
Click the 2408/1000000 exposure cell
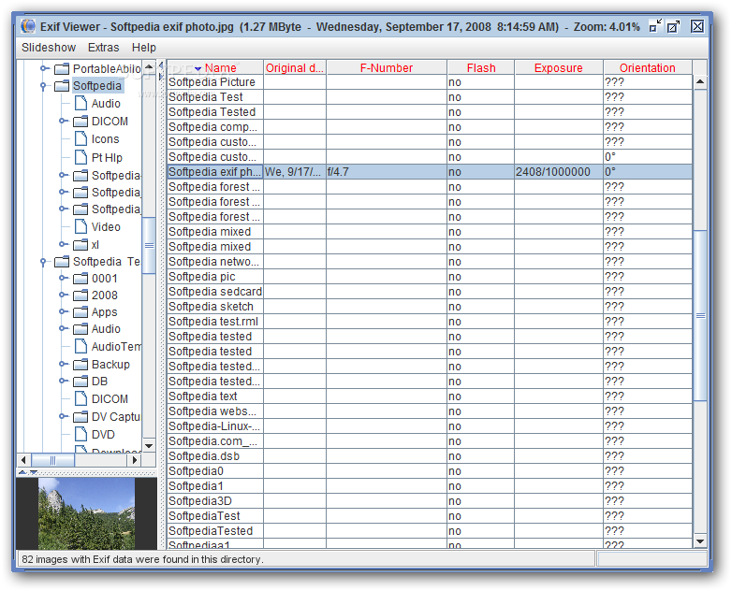tap(558, 172)
